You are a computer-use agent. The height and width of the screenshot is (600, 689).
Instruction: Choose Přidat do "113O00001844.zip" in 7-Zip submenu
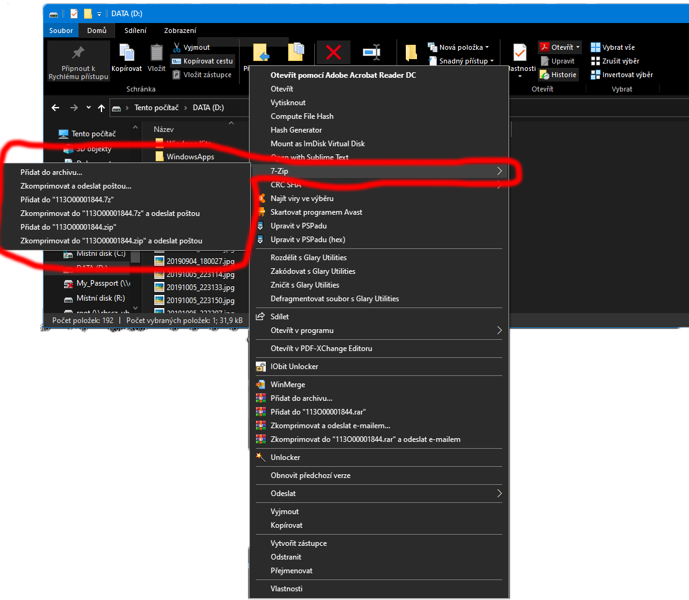click(68, 227)
